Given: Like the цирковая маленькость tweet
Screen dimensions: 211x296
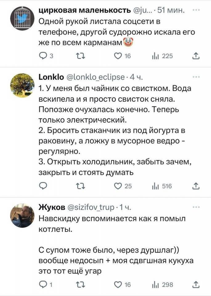Looking at the screenshot, I should coord(117,56).
